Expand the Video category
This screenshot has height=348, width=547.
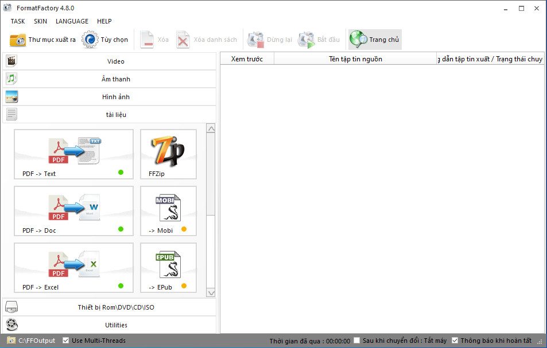(x=109, y=61)
